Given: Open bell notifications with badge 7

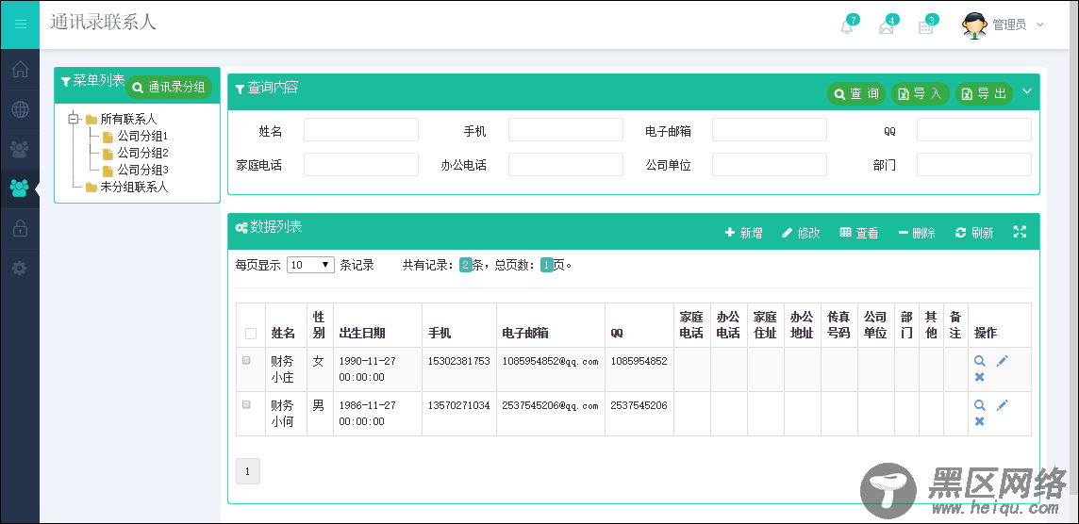Looking at the screenshot, I should (x=847, y=26).
